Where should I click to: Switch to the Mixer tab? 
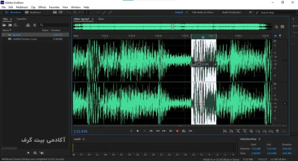click(101, 19)
